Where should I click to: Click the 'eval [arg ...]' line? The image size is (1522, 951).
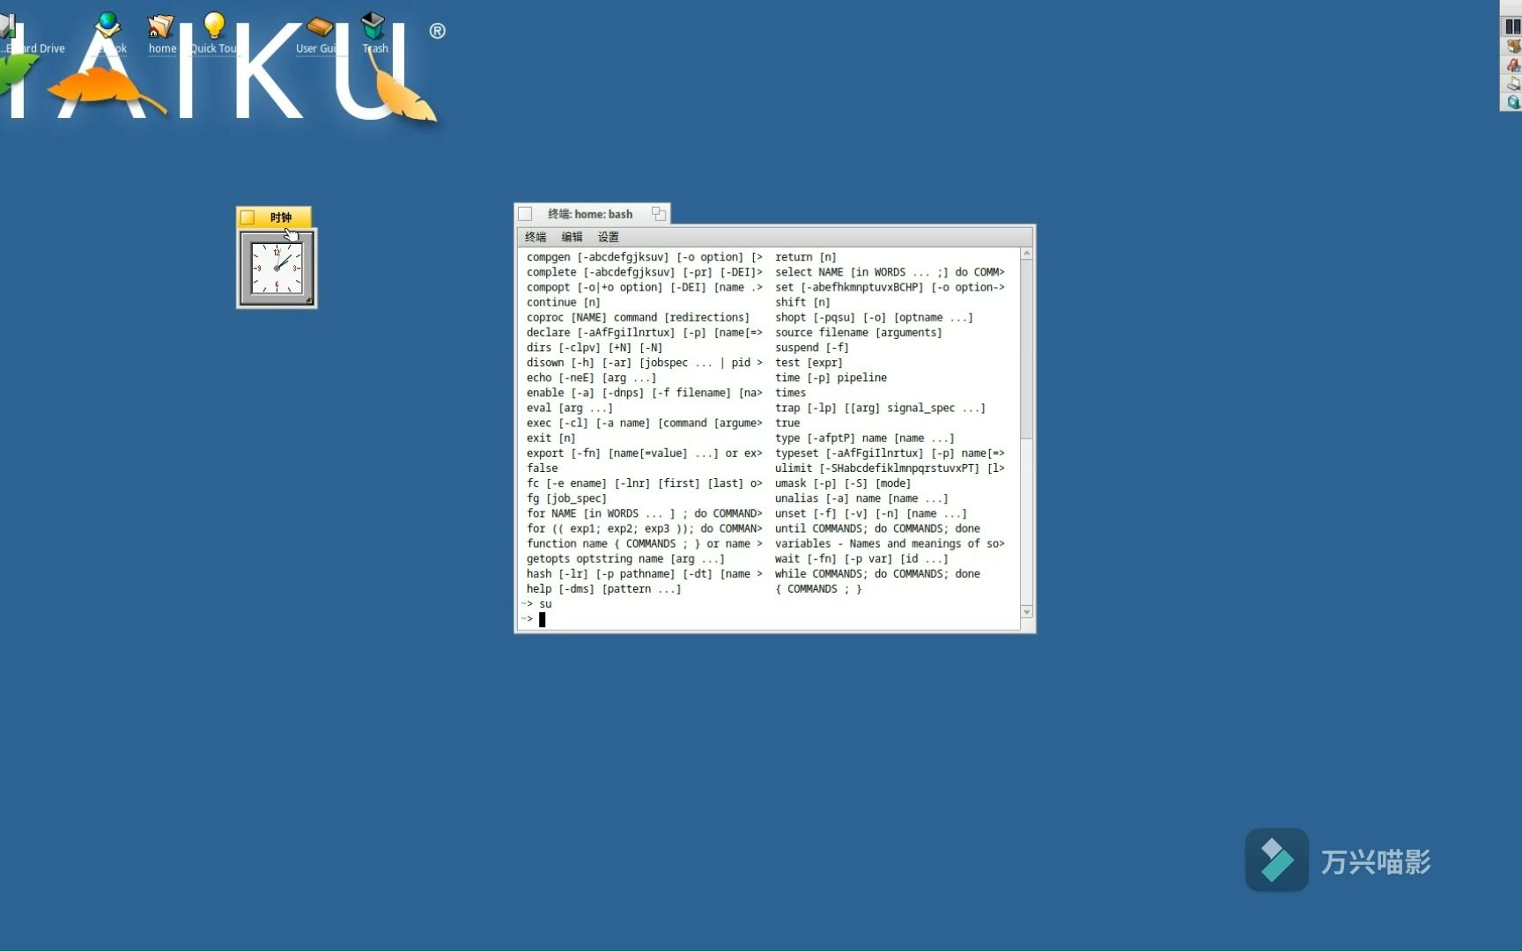(x=569, y=409)
